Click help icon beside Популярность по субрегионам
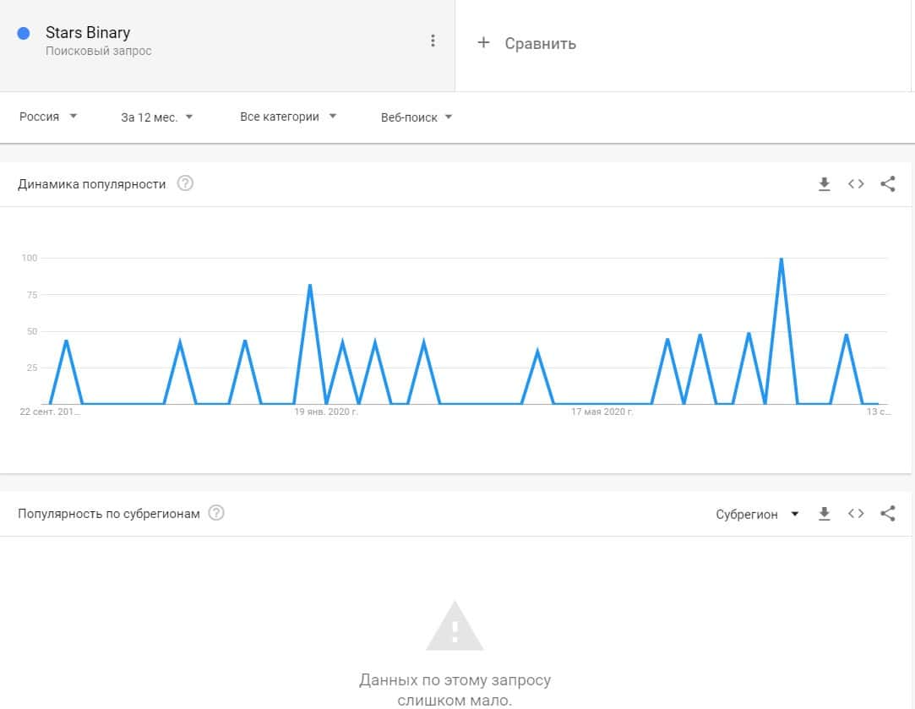915x709 pixels. (x=216, y=513)
